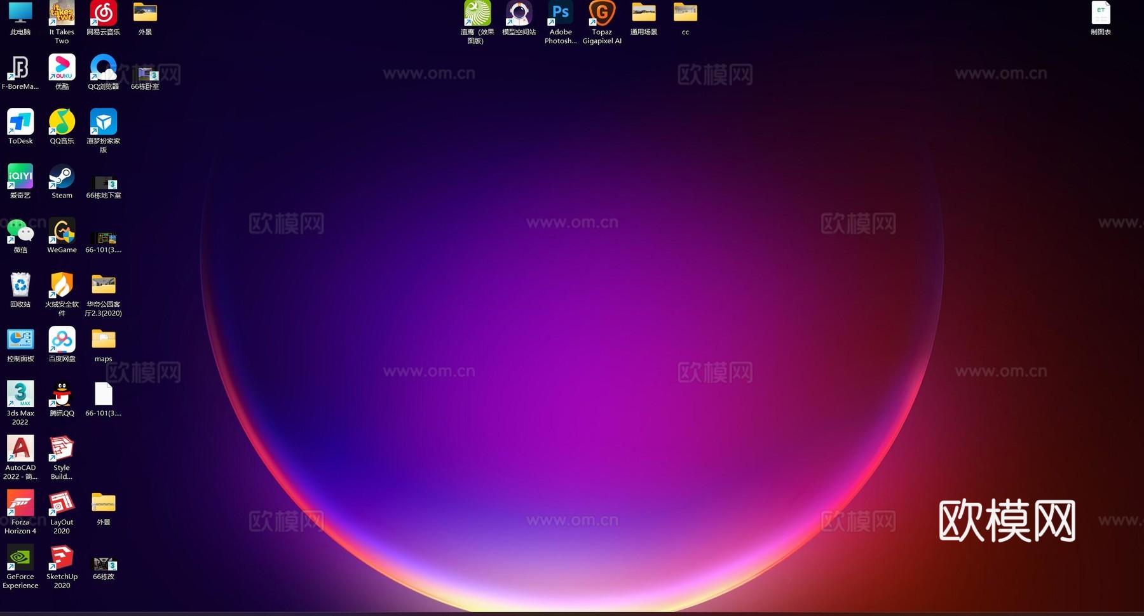Launch QQ浏览器 browser shortcut
Viewport: 1144px width, 616px height.
pos(104,67)
